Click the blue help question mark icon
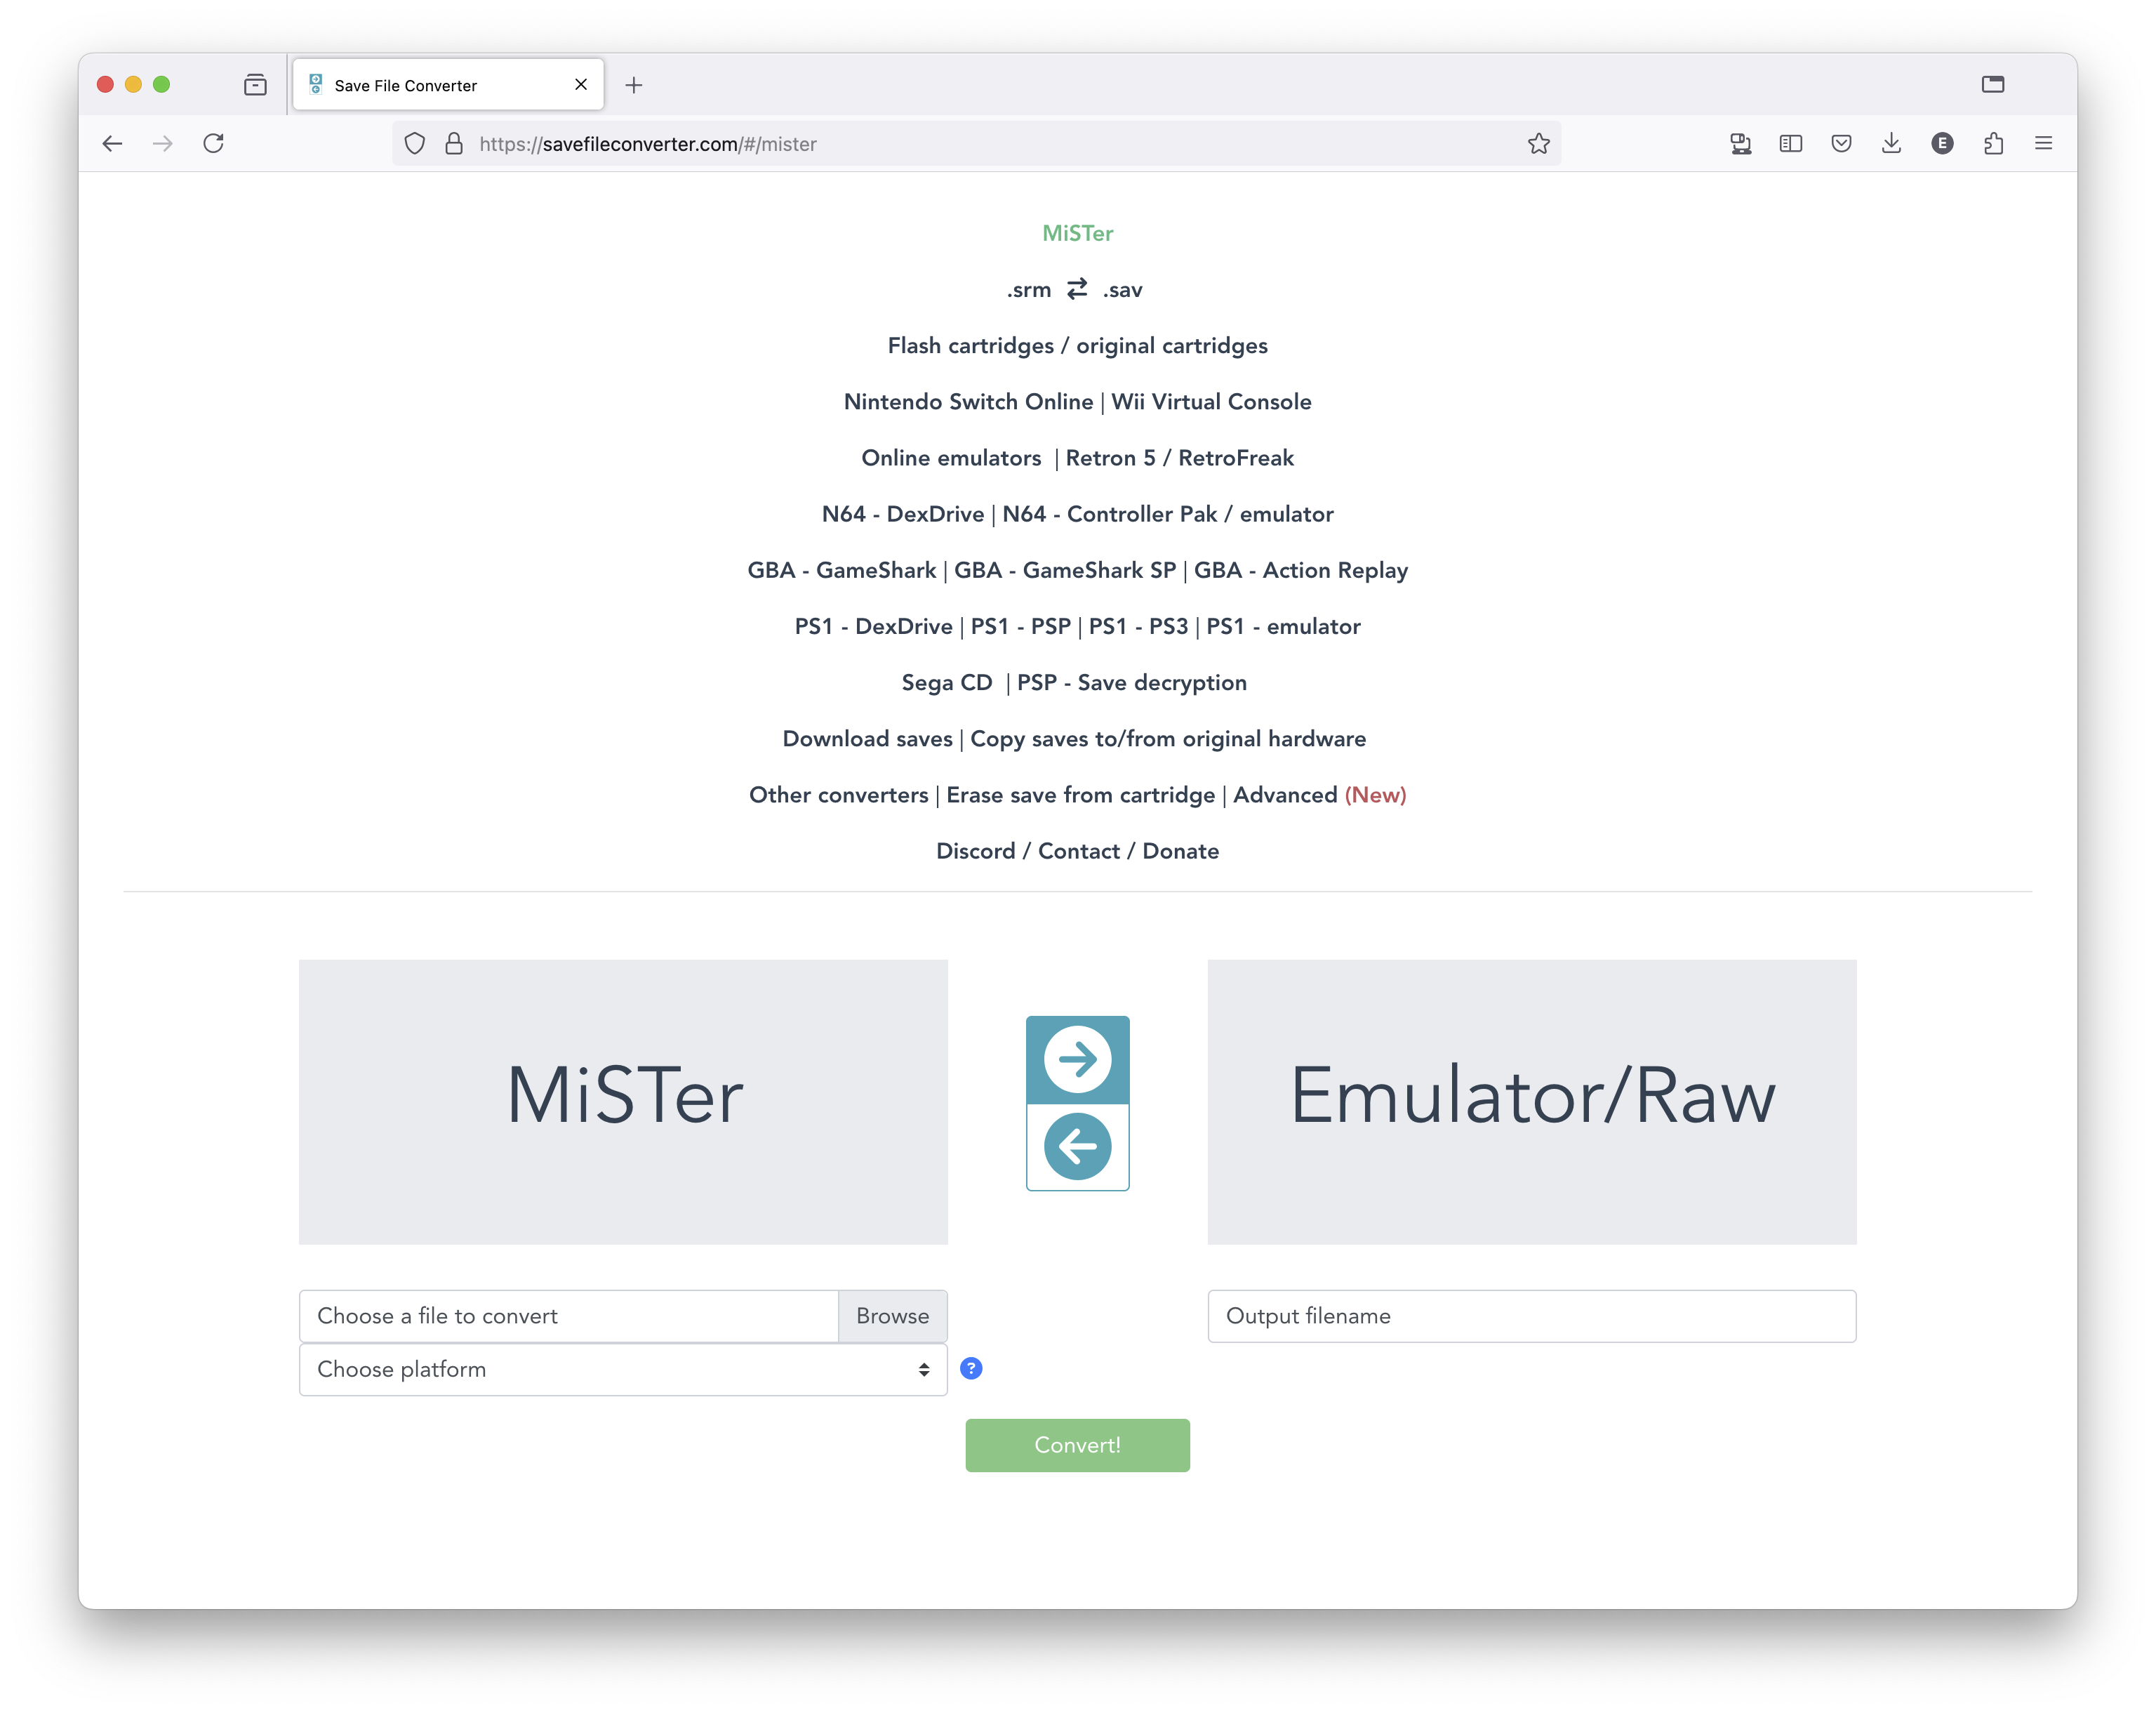 pyautogui.click(x=971, y=1368)
